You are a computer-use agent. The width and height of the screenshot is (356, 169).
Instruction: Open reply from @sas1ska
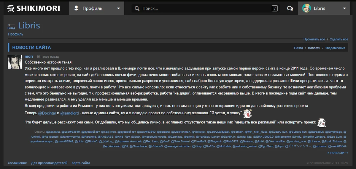[x=53, y=131]
